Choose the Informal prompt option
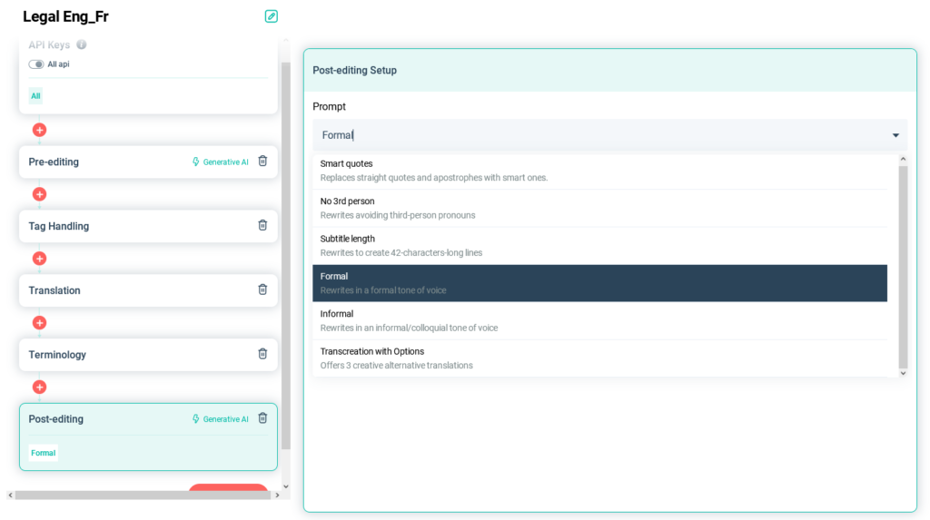 (x=599, y=320)
